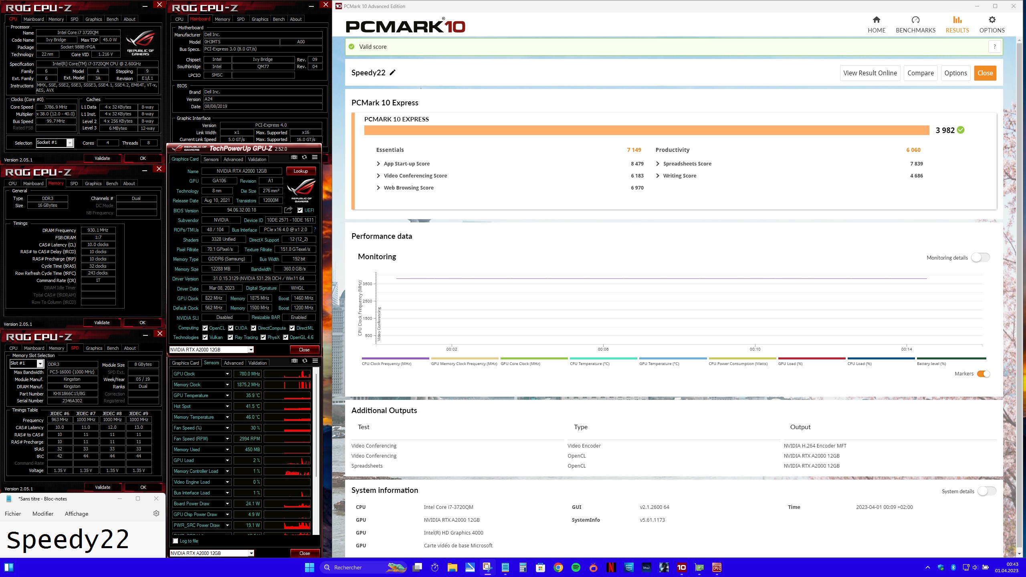Open the GPU Clock sensor dropdown
The height and width of the screenshot is (577, 1026).
(227, 374)
